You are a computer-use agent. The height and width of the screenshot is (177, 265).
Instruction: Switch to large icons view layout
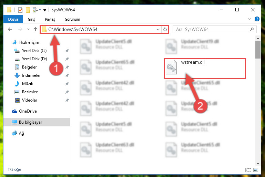pyautogui.click(x=256, y=170)
